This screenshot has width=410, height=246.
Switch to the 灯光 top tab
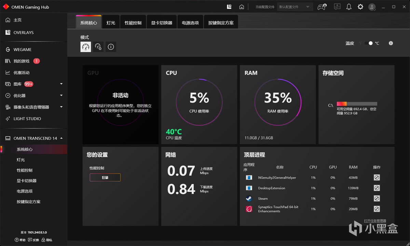point(111,23)
